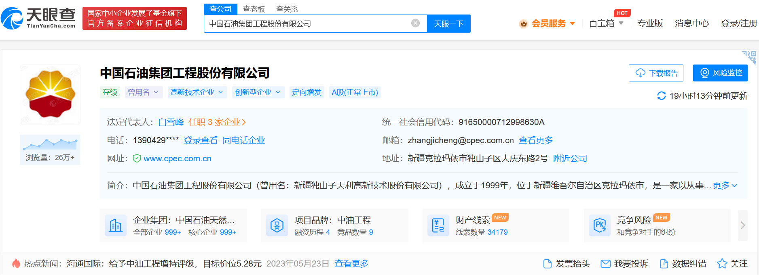
Task: Click the 风险监控 button
Action: [x=720, y=73]
